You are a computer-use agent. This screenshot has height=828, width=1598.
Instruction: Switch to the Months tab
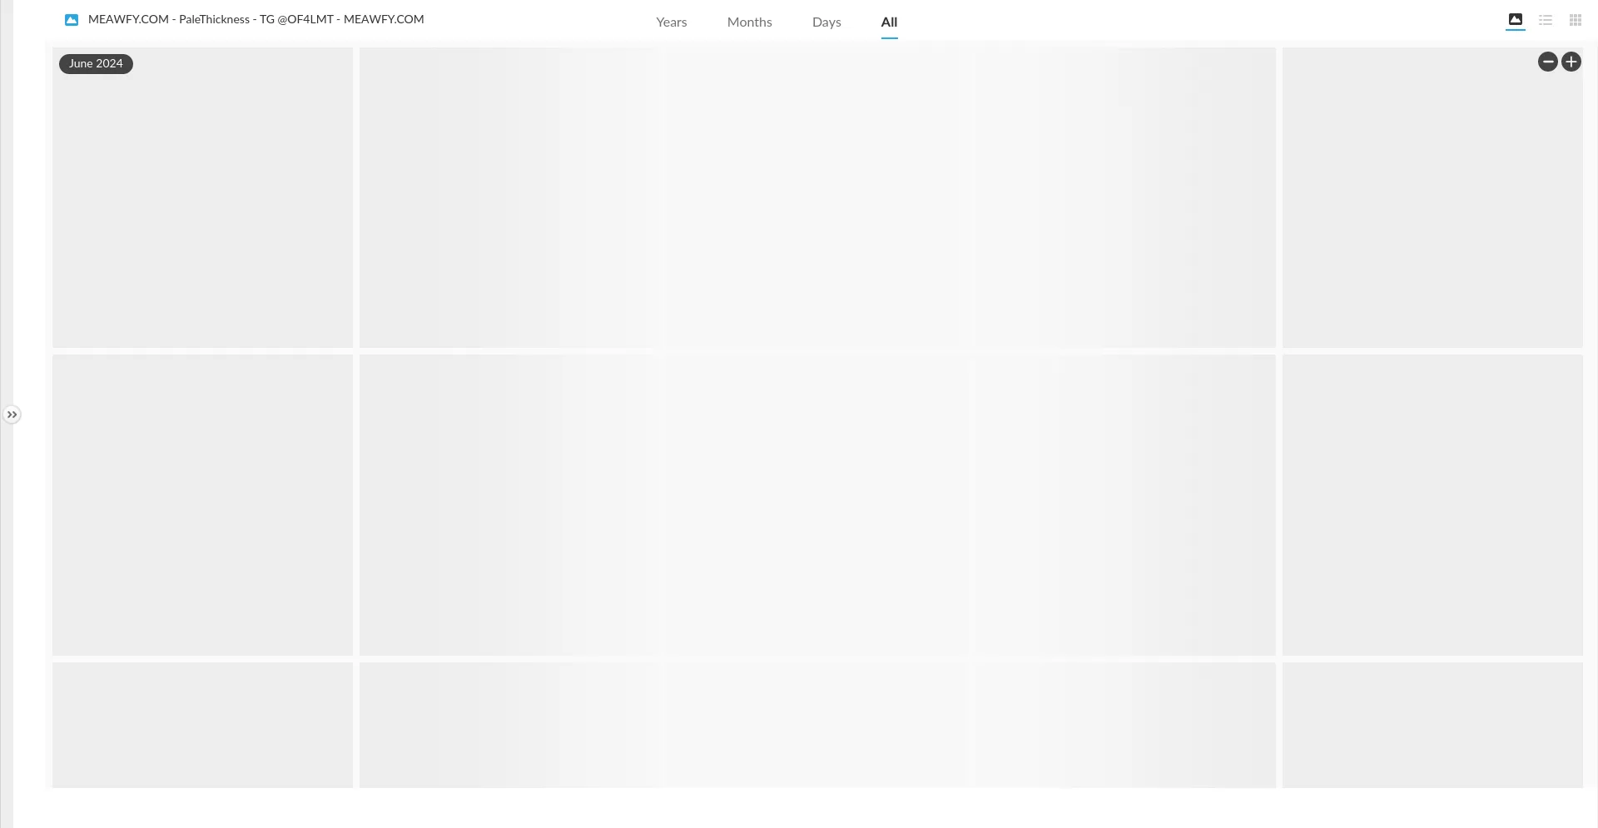(749, 22)
